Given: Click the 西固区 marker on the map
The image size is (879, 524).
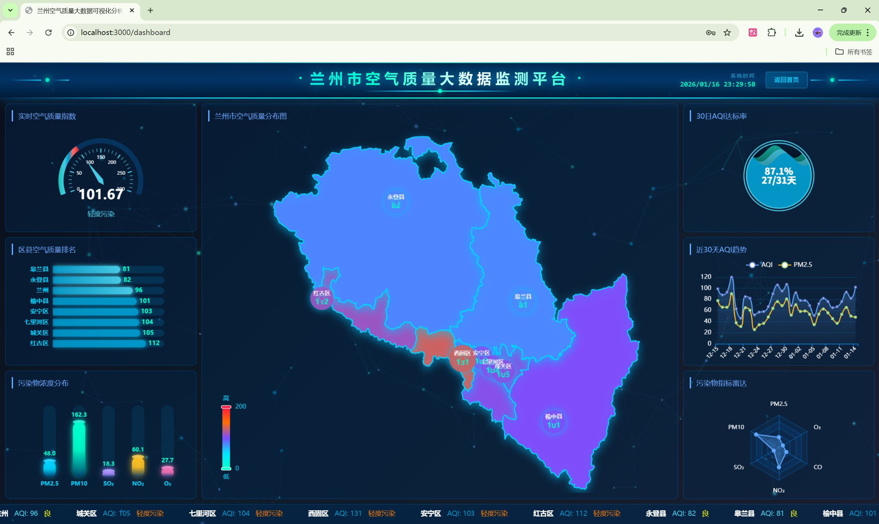Looking at the screenshot, I should click(462, 358).
